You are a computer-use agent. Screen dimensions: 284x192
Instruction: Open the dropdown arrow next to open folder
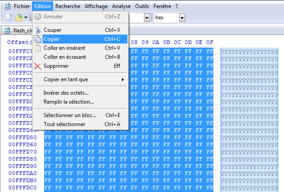pyautogui.click(x=26, y=18)
